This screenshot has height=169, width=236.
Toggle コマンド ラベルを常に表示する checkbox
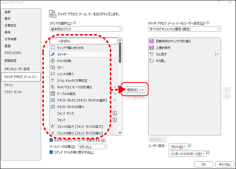51,152
